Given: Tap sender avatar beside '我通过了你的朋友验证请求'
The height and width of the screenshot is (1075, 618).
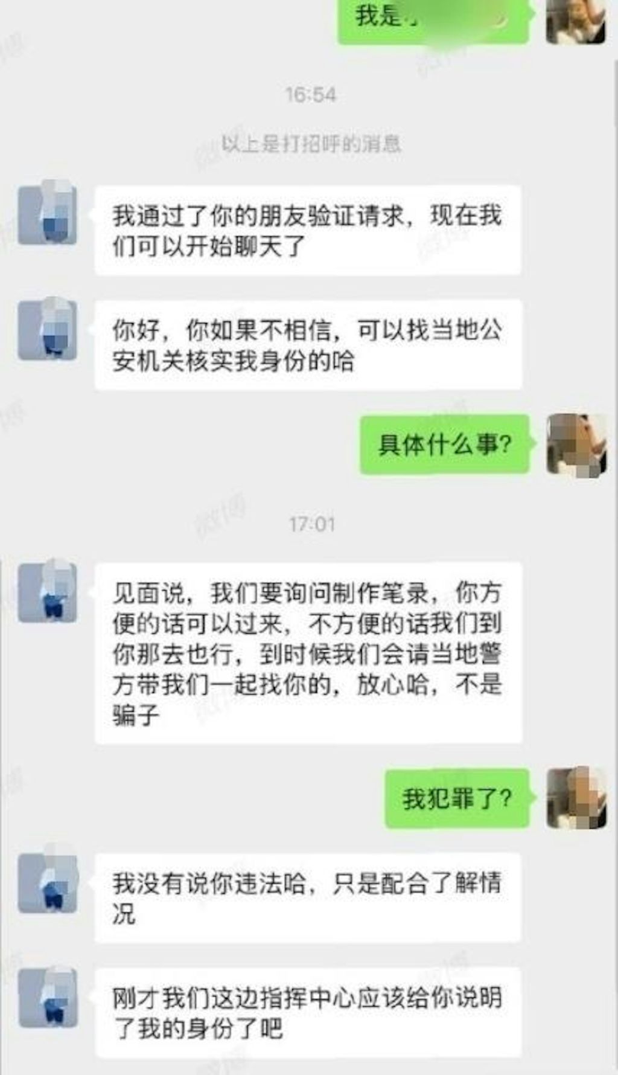Looking at the screenshot, I should point(47,214).
